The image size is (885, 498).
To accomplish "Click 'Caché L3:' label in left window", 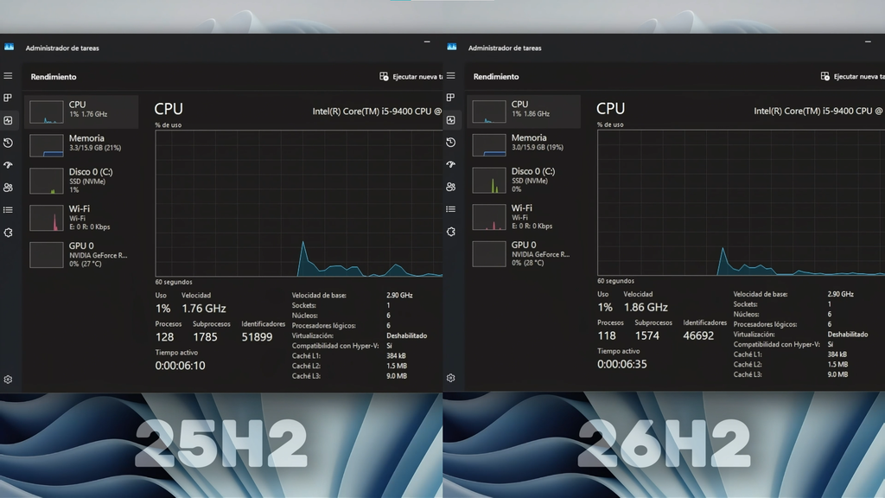I will [306, 376].
